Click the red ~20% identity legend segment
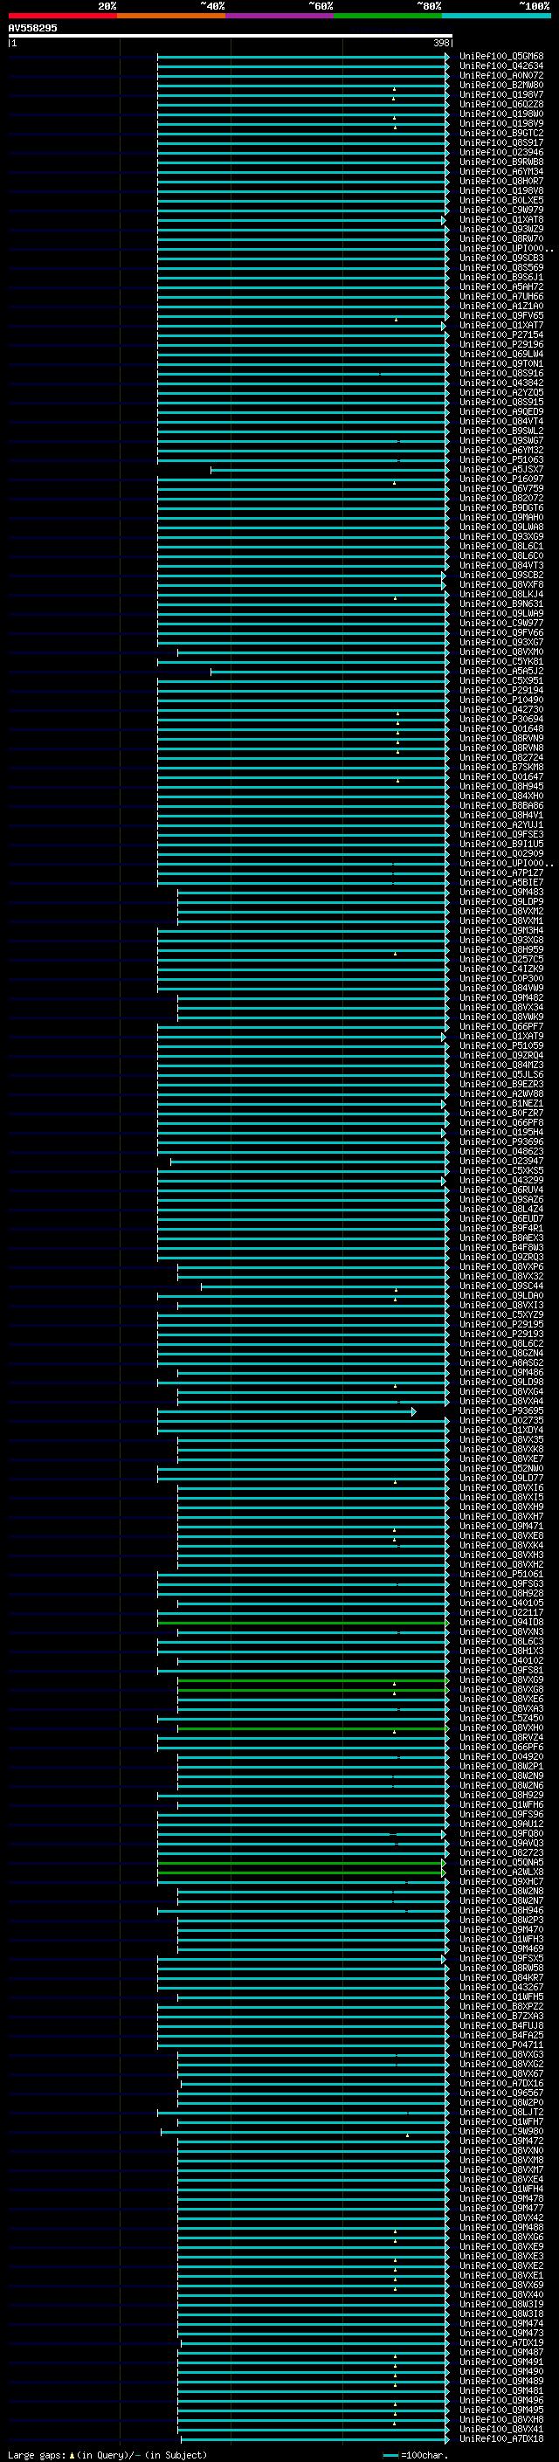Screen dimensions: 559x2462 point(62,16)
